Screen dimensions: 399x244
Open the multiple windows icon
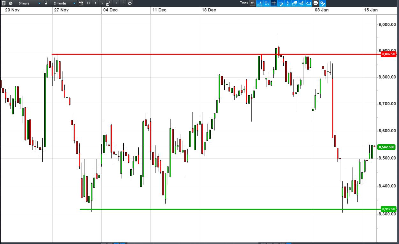tap(294, 3)
